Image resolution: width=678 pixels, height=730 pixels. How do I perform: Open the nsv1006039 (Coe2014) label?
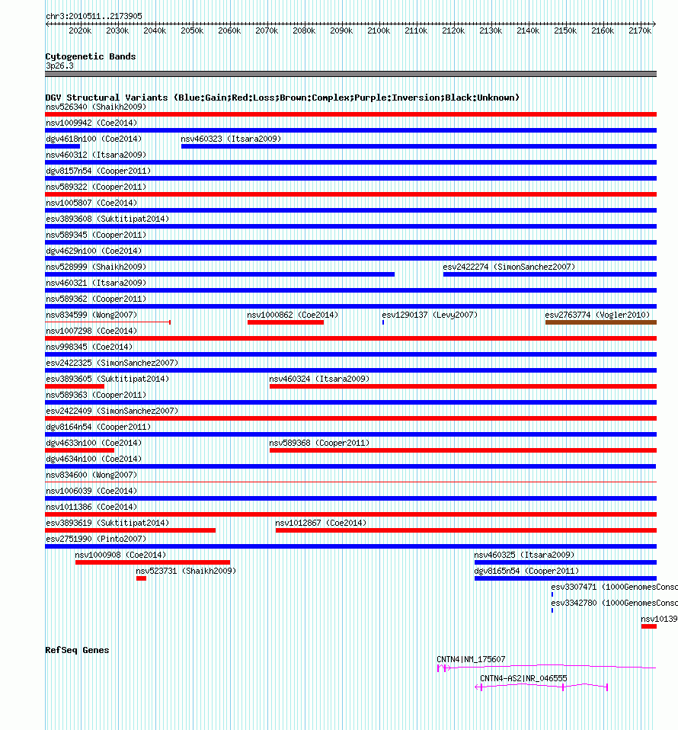pos(91,491)
